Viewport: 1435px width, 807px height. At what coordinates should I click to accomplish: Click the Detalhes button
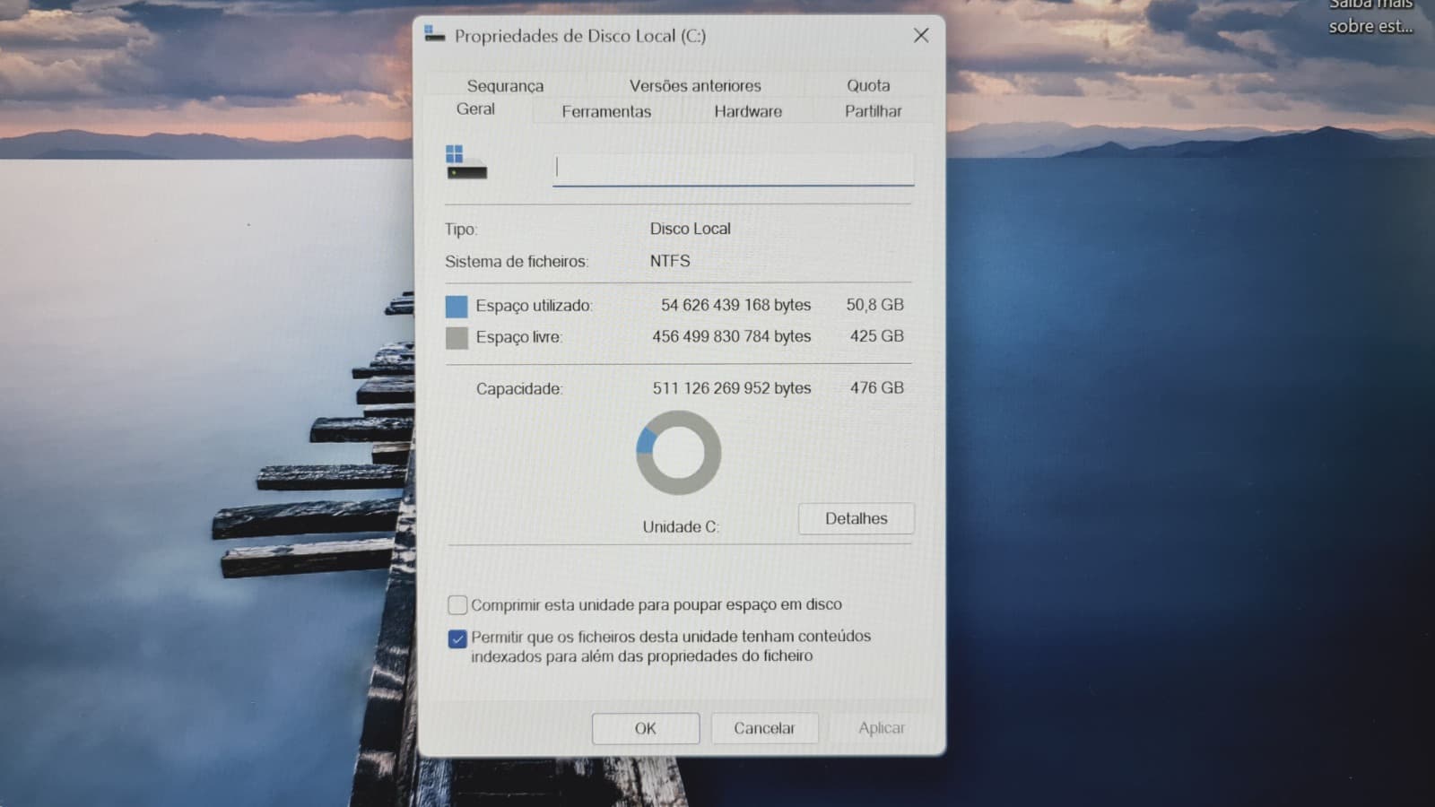click(857, 518)
